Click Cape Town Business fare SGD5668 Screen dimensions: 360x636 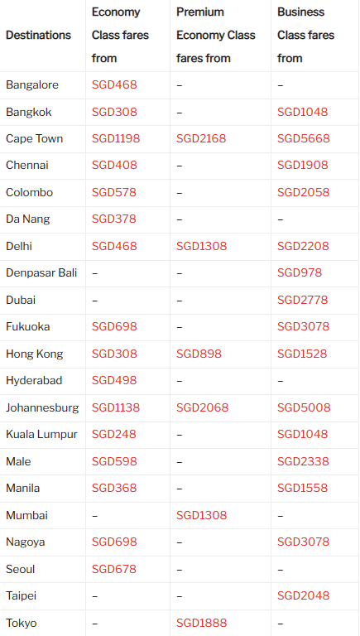coord(304,139)
